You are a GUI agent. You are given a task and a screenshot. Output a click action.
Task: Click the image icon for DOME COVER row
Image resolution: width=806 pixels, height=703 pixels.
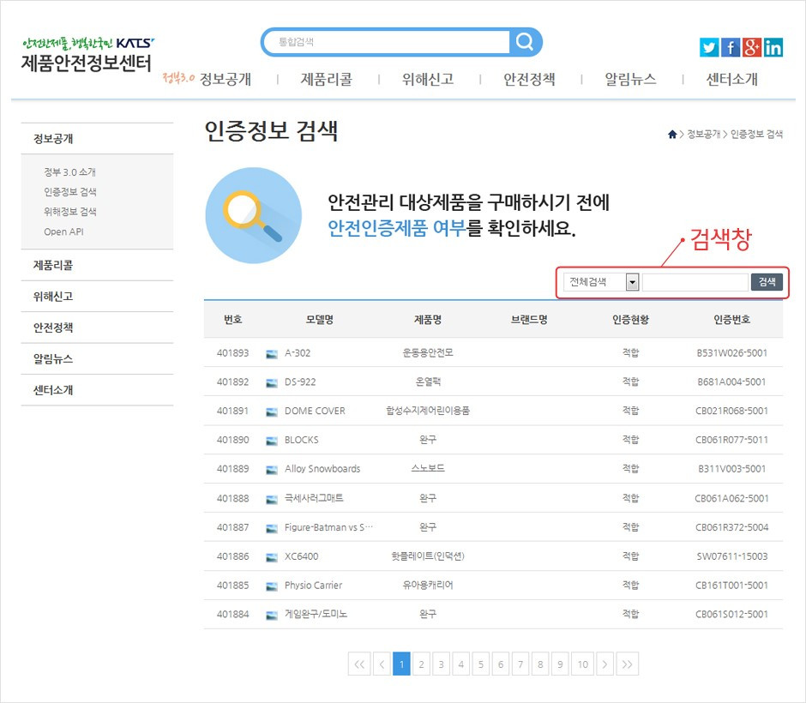pyautogui.click(x=272, y=412)
